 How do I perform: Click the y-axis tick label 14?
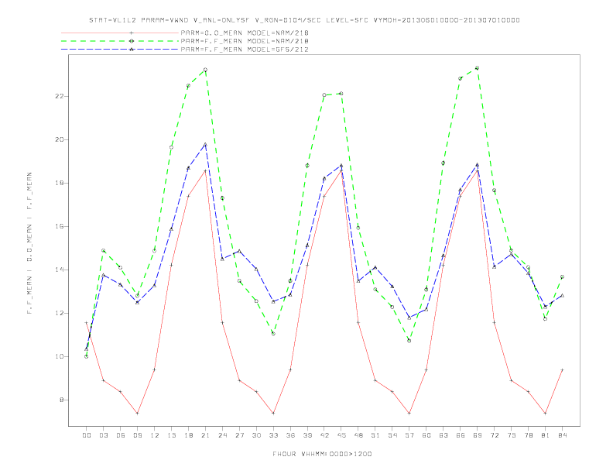(x=59, y=270)
